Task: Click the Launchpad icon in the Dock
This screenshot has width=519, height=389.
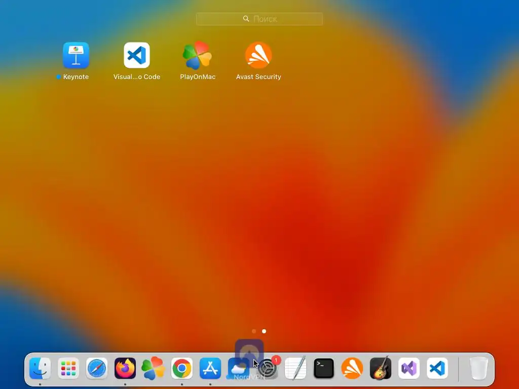Action: tap(68, 368)
